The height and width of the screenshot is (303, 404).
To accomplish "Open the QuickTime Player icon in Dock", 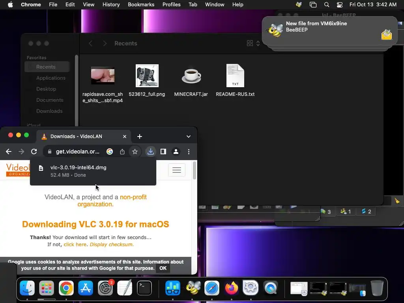I will [x=271, y=288].
